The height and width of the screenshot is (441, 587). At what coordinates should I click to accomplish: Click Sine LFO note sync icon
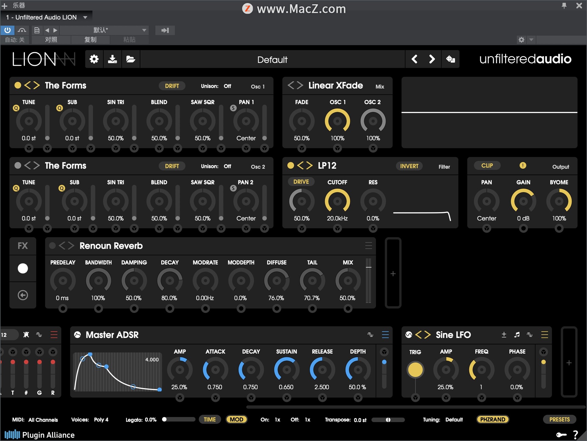tap(517, 335)
